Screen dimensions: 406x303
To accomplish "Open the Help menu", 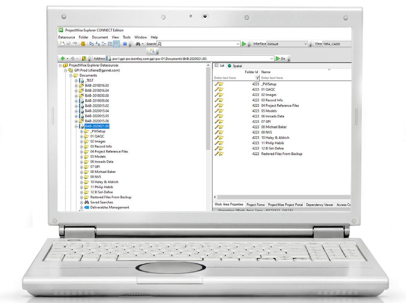I will (x=154, y=37).
